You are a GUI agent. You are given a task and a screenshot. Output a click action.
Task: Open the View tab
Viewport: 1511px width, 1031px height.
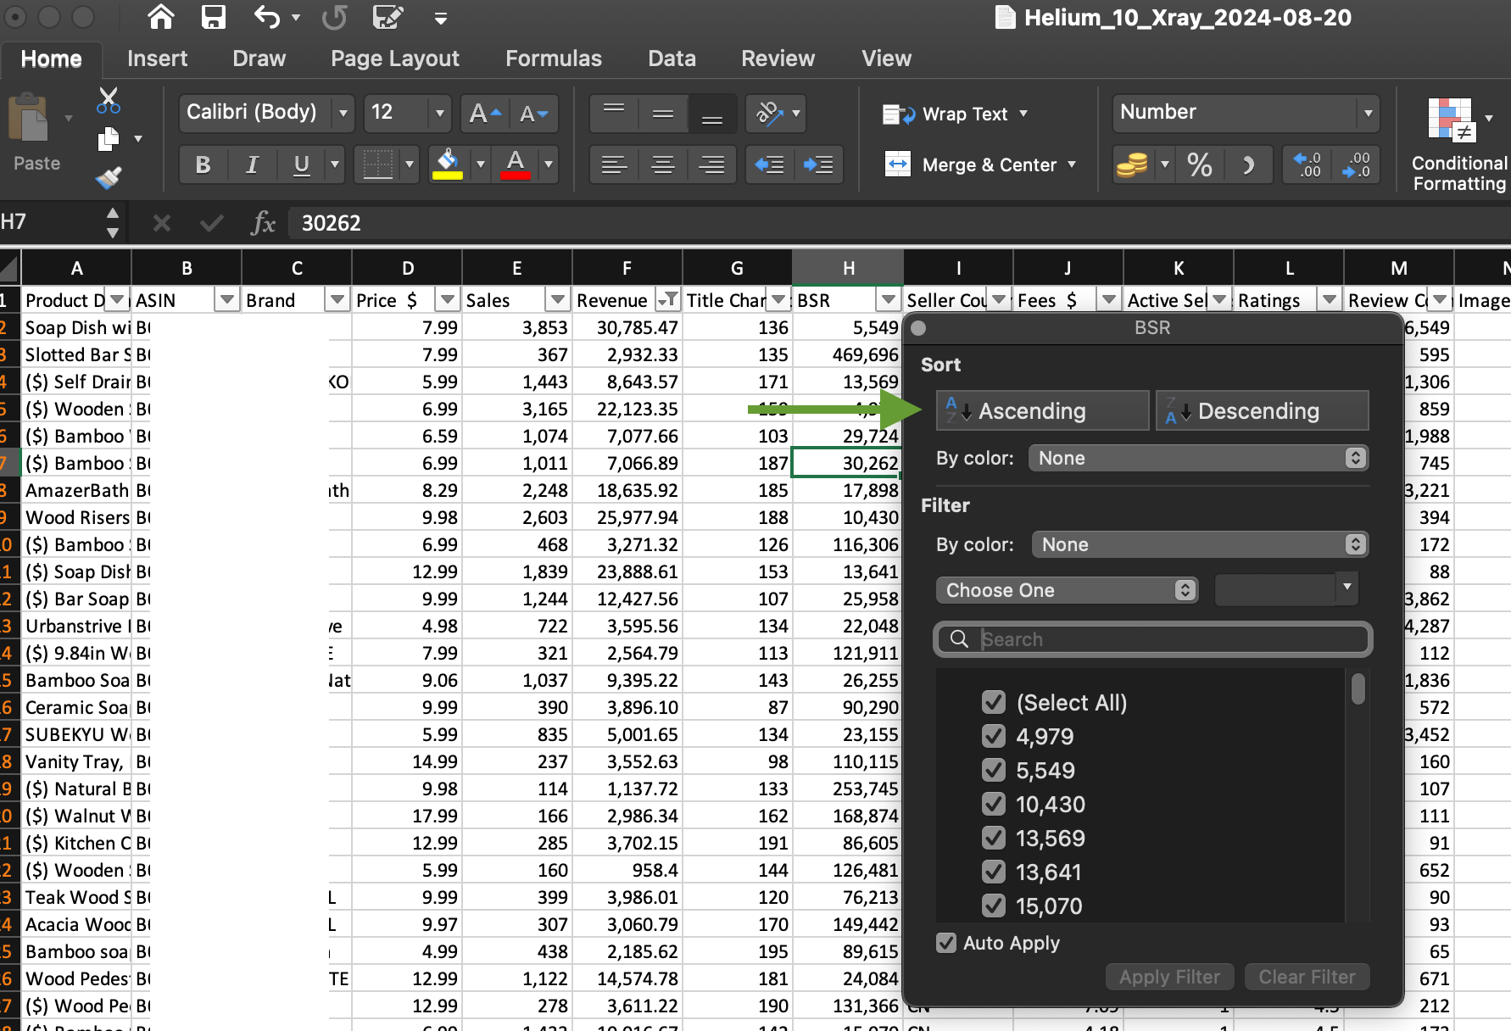(886, 59)
